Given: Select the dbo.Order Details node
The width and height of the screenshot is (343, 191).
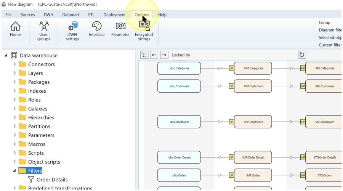Looking at the screenshot, I should [179, 157].
